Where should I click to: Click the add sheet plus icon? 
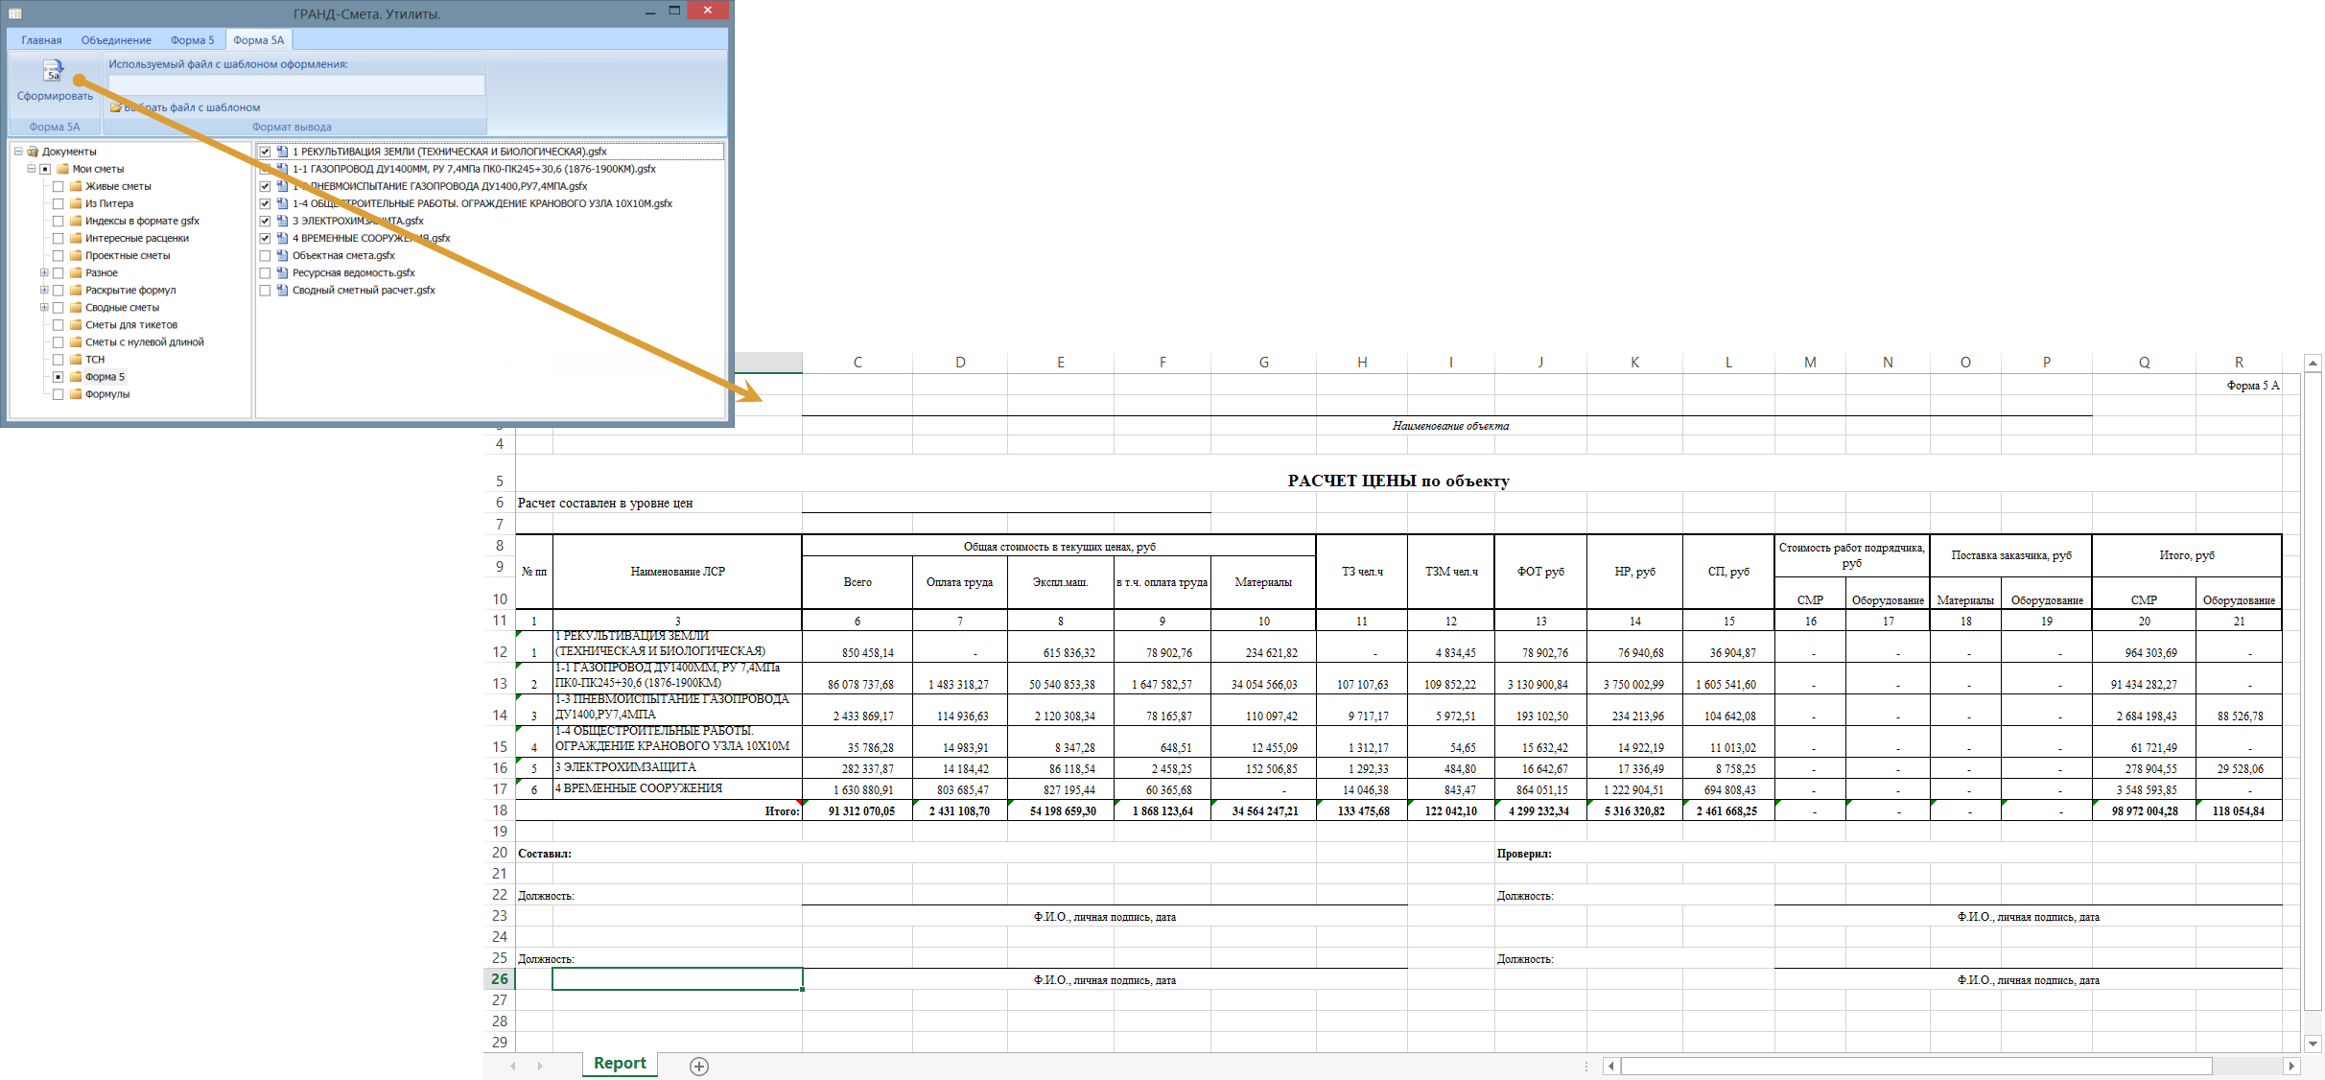699,1067
